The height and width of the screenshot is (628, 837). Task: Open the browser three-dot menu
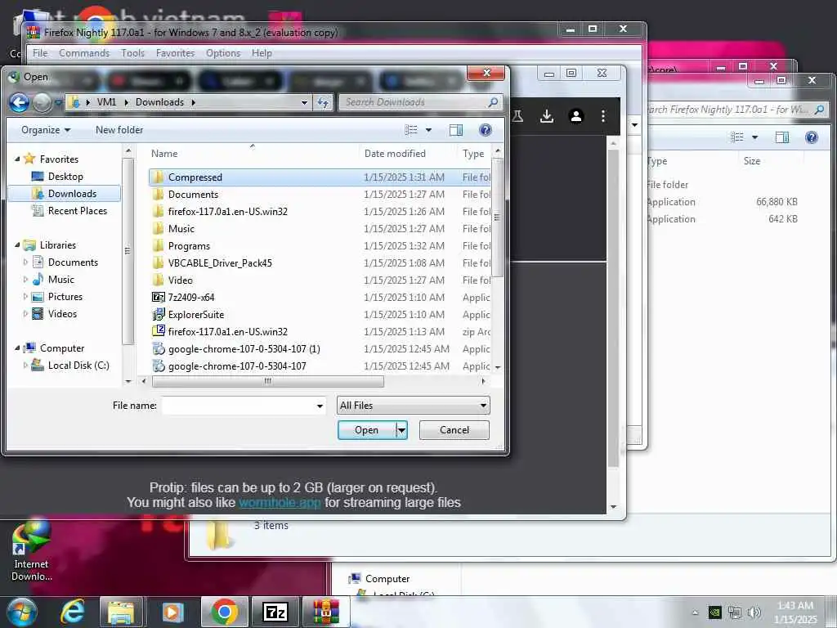coord(603,116)
